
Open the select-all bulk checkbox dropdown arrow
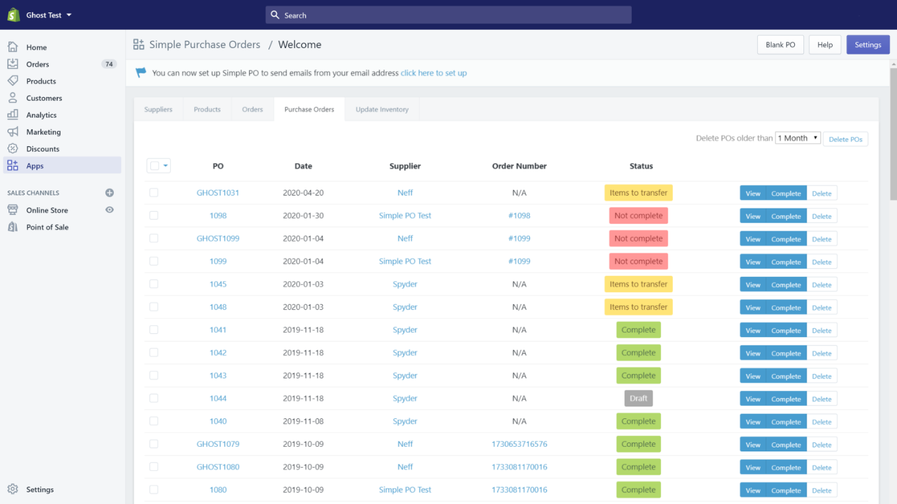point(165,166)
